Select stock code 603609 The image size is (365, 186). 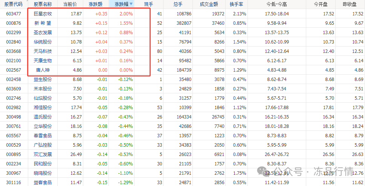pos(14,89)
